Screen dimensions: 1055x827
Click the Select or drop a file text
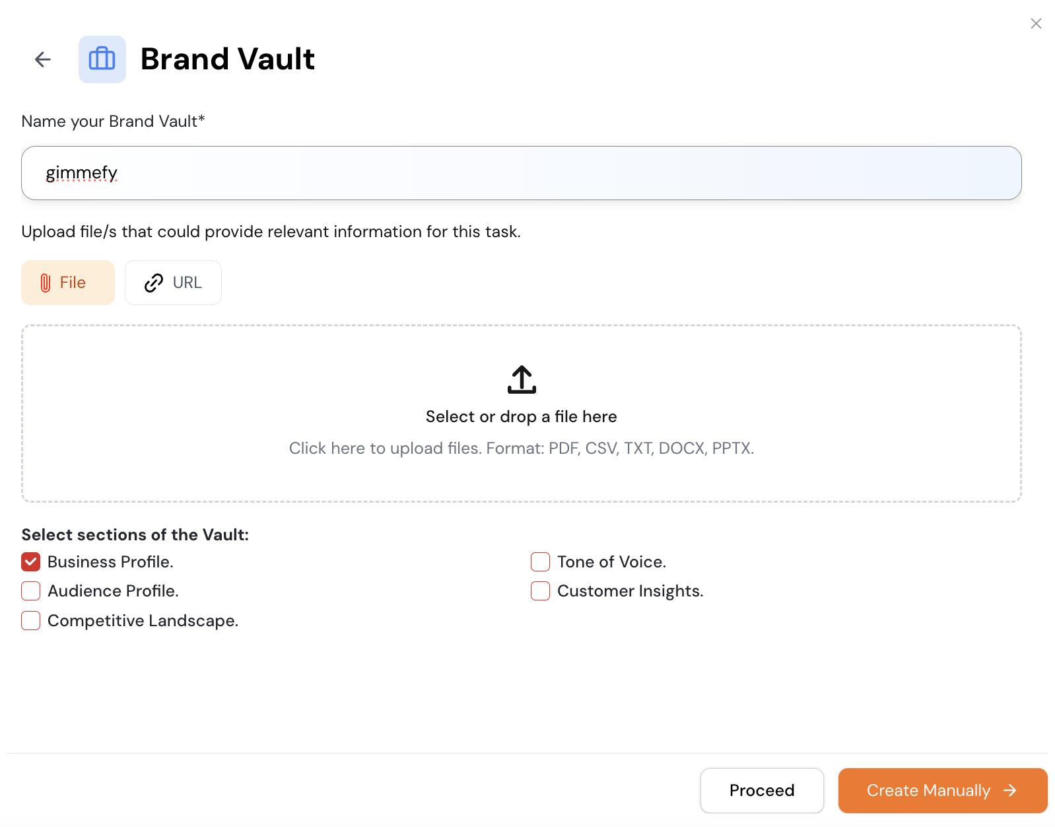pos(522,417)
